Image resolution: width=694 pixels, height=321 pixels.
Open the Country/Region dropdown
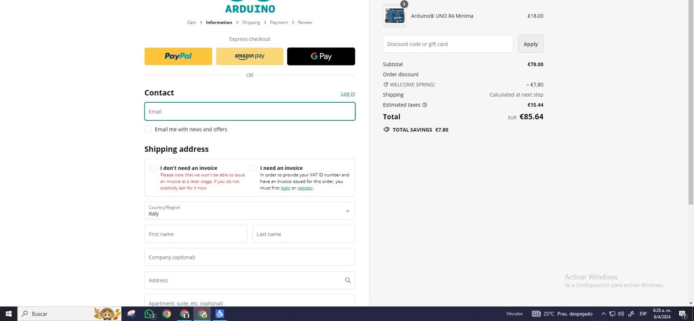click(250, 211)
